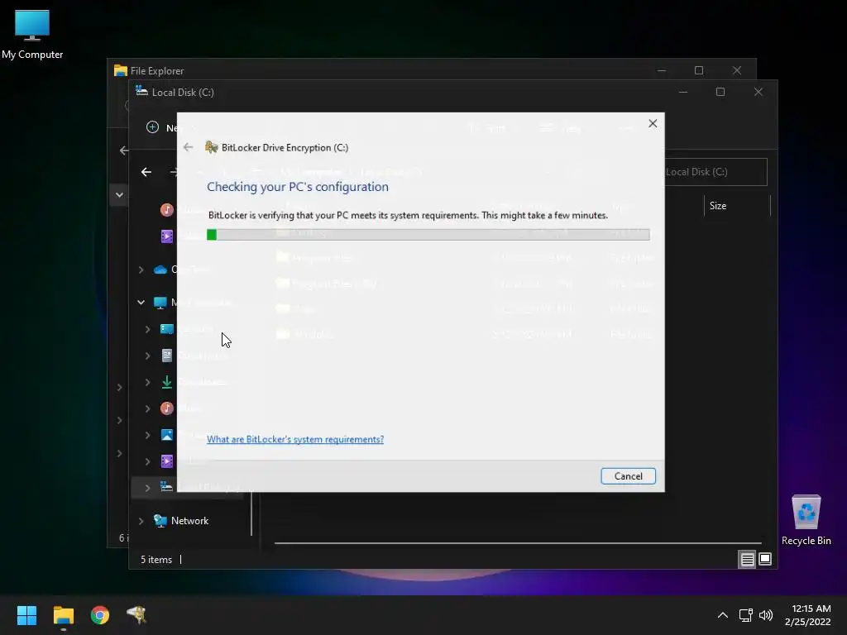847x635 pixels.
Task: Switch to details view in status bar
Action: 747,560
